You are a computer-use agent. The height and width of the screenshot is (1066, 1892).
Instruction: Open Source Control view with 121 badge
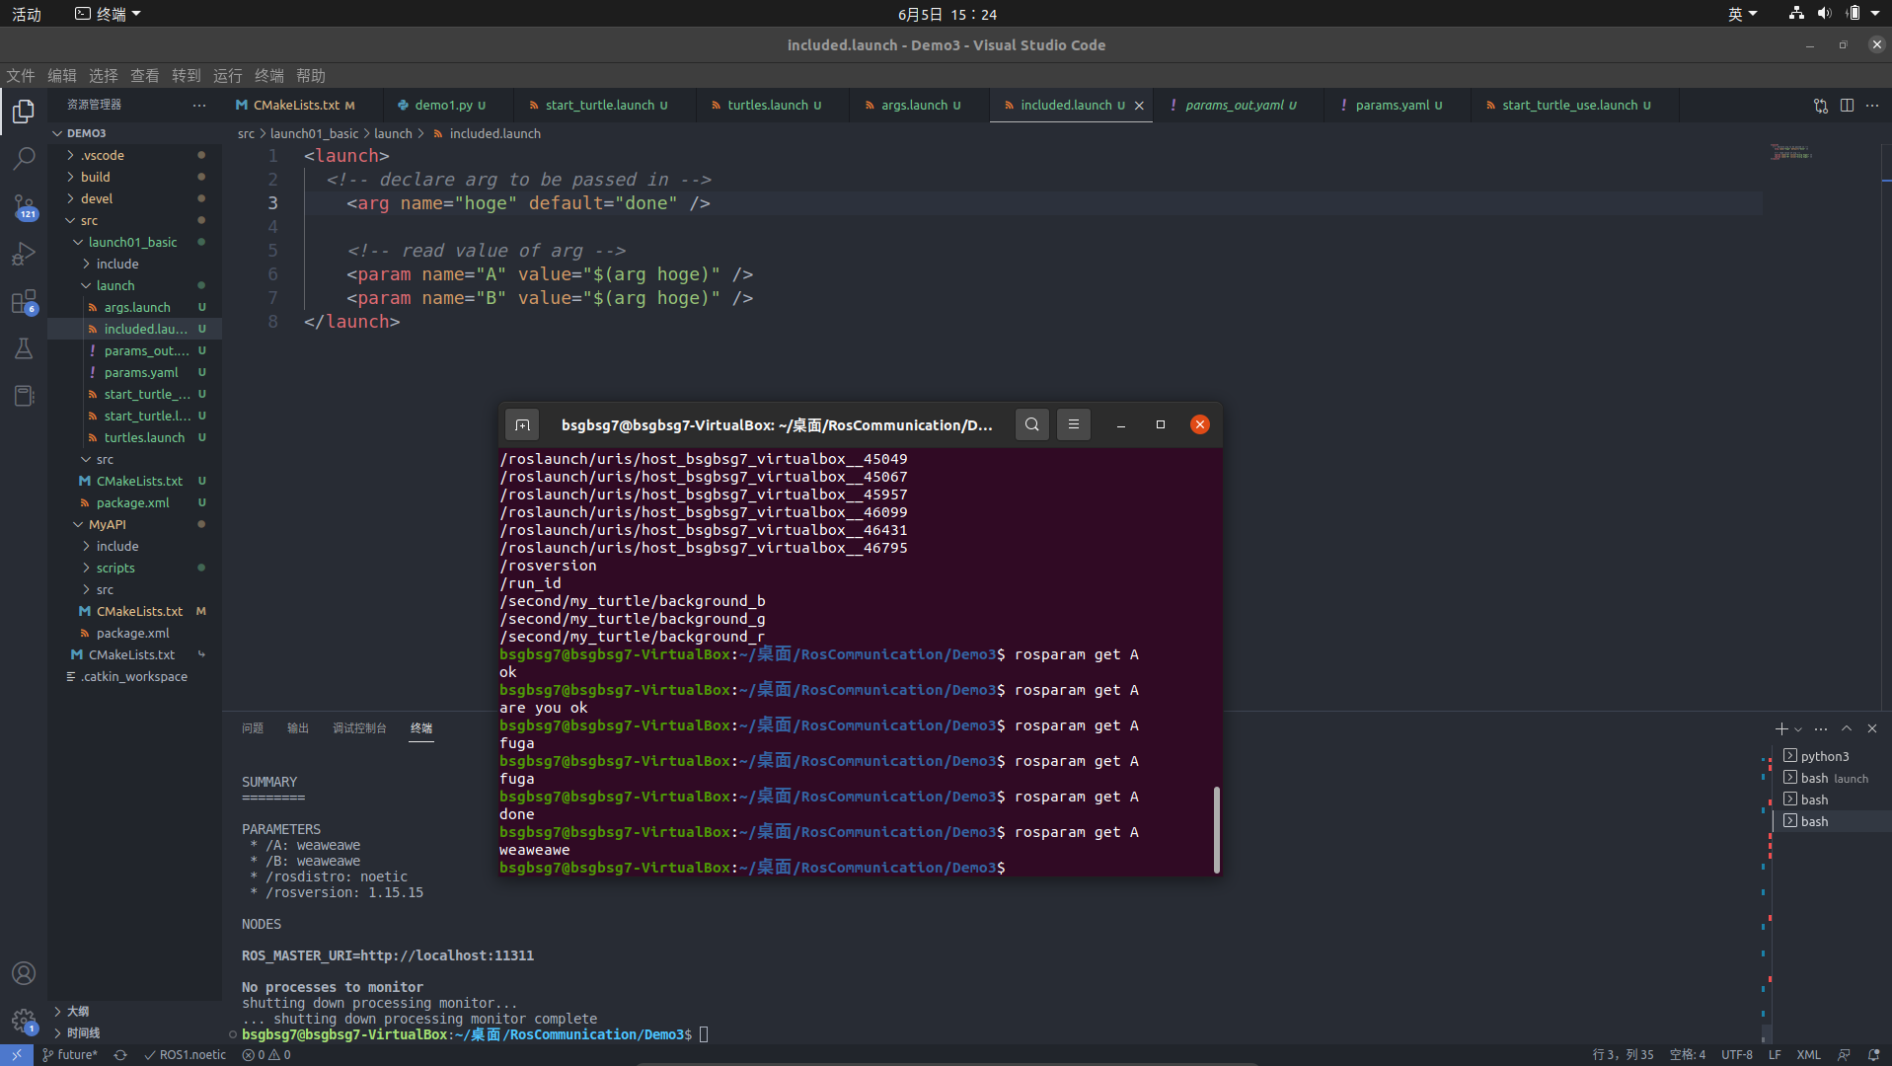coord(24,206)
